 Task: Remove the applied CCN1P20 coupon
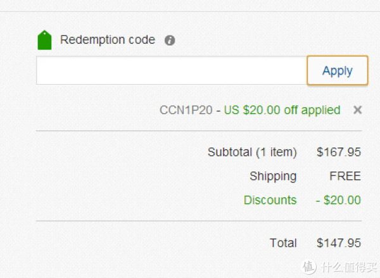(x=357, y=110)
